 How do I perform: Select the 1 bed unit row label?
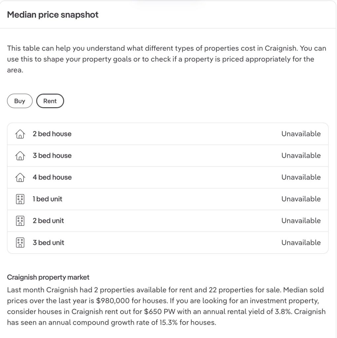[47, 199]
